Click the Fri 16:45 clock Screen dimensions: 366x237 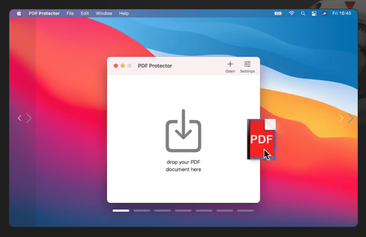pyautogui.click(x=342, y=13)
